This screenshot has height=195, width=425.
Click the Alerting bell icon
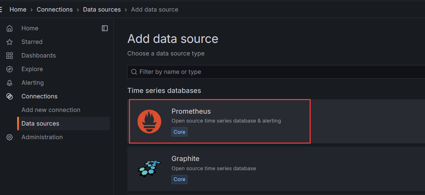click(x=10, y=83)
